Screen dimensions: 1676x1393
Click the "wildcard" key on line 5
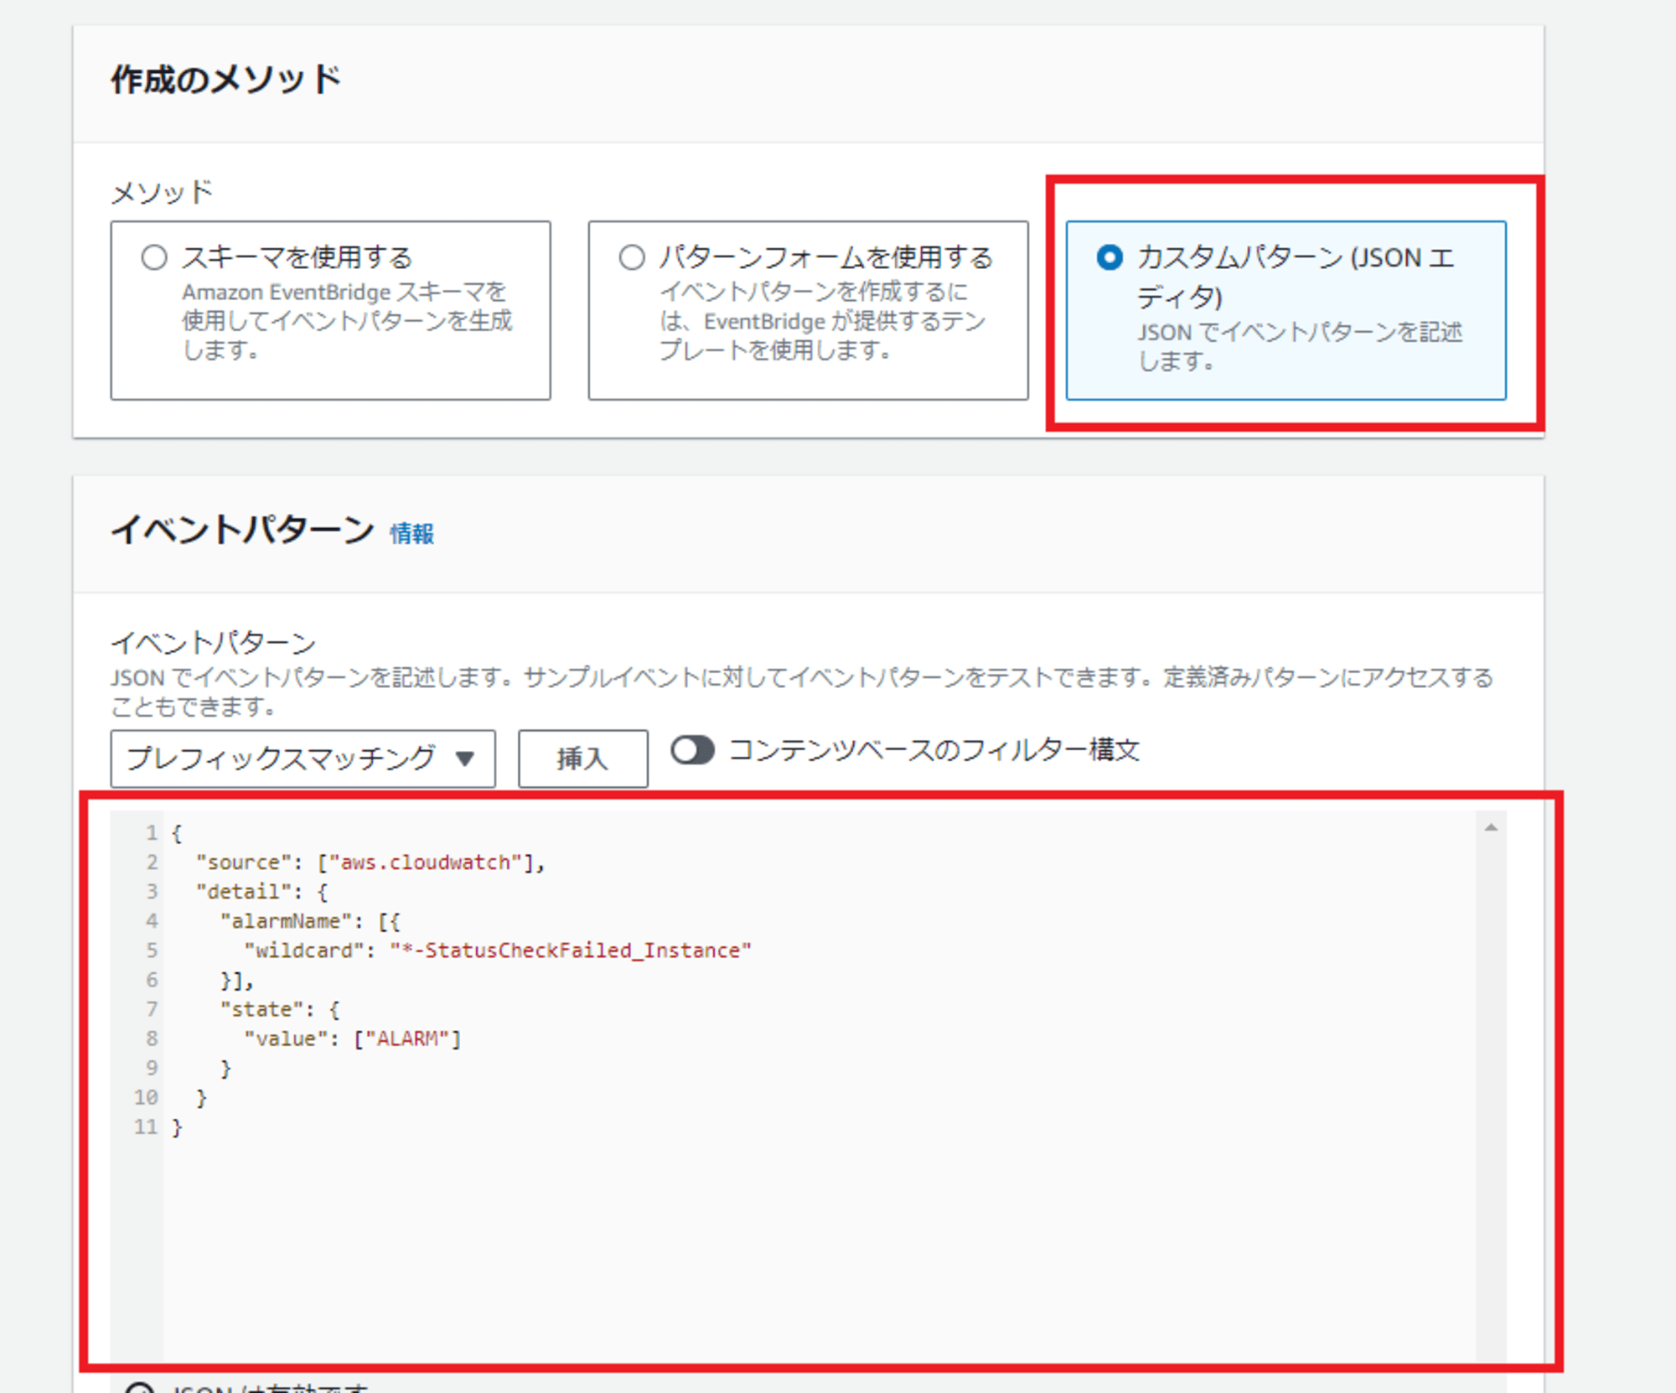[x=304, y=950]
